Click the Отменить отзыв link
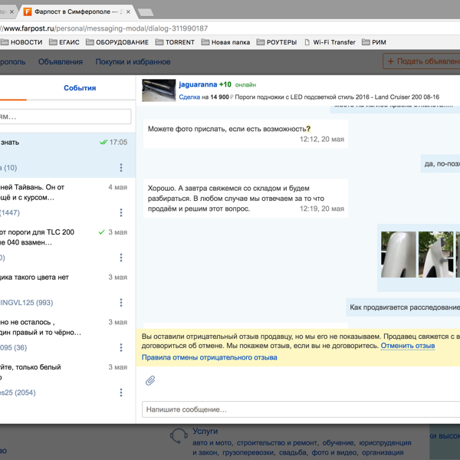Image resolution: width=460 pixels, height=460 pixels. [x=408, y=346]
